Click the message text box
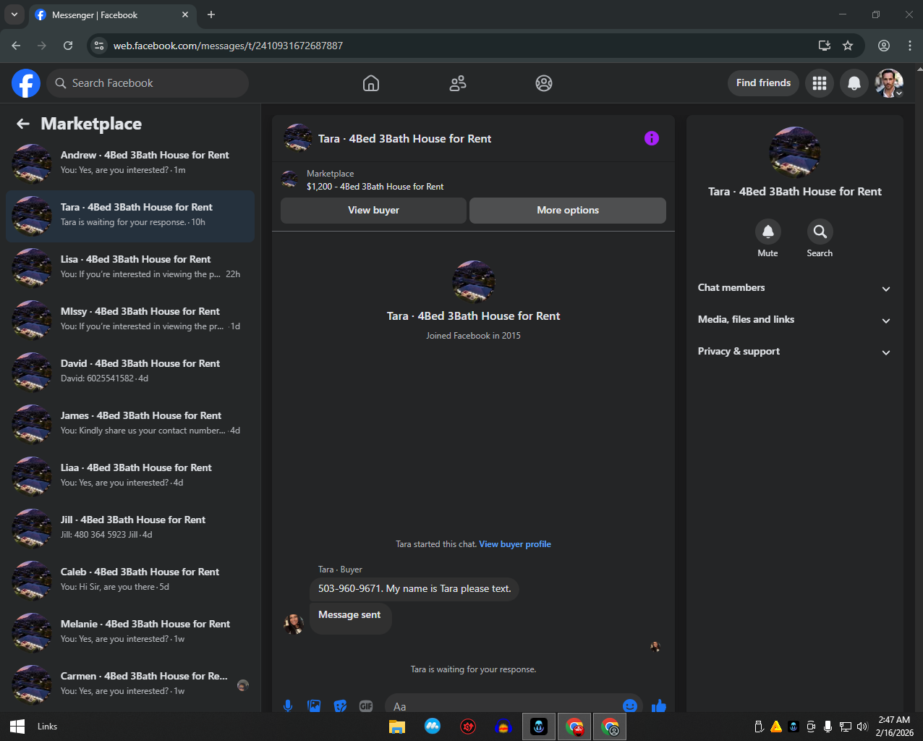The image size is (923, 741). [502, 706]
